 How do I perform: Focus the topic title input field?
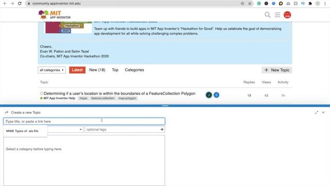tap(84, 121)
